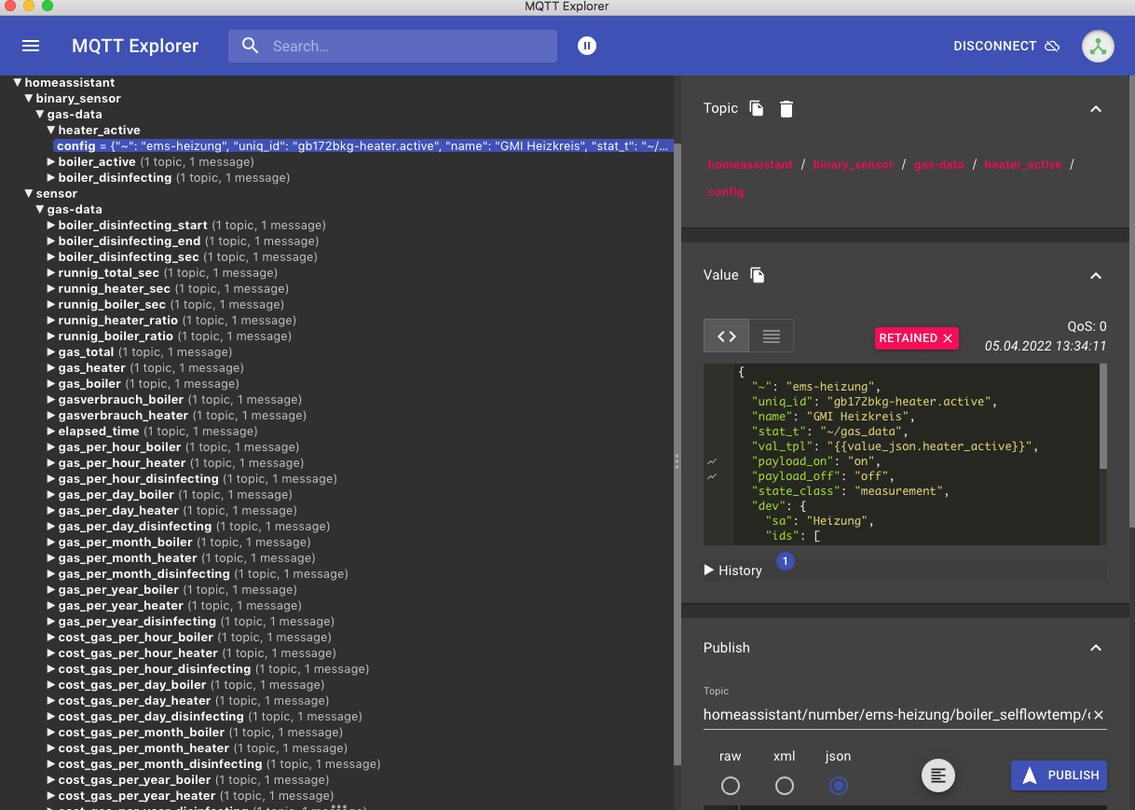The image size is (1135, 810).
Task: Click the Disconnect button
Action: tap(1006, 46)
